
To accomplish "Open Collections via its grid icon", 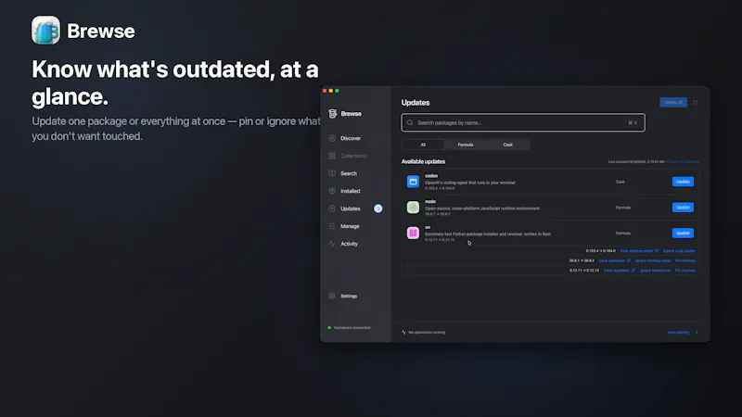I will 332,156.
